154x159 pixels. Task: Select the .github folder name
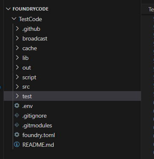point(31,29)
